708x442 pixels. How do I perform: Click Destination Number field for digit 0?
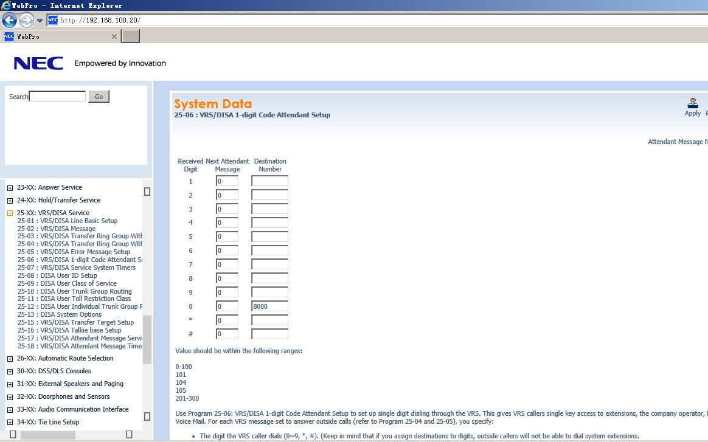tap(269, 306)
